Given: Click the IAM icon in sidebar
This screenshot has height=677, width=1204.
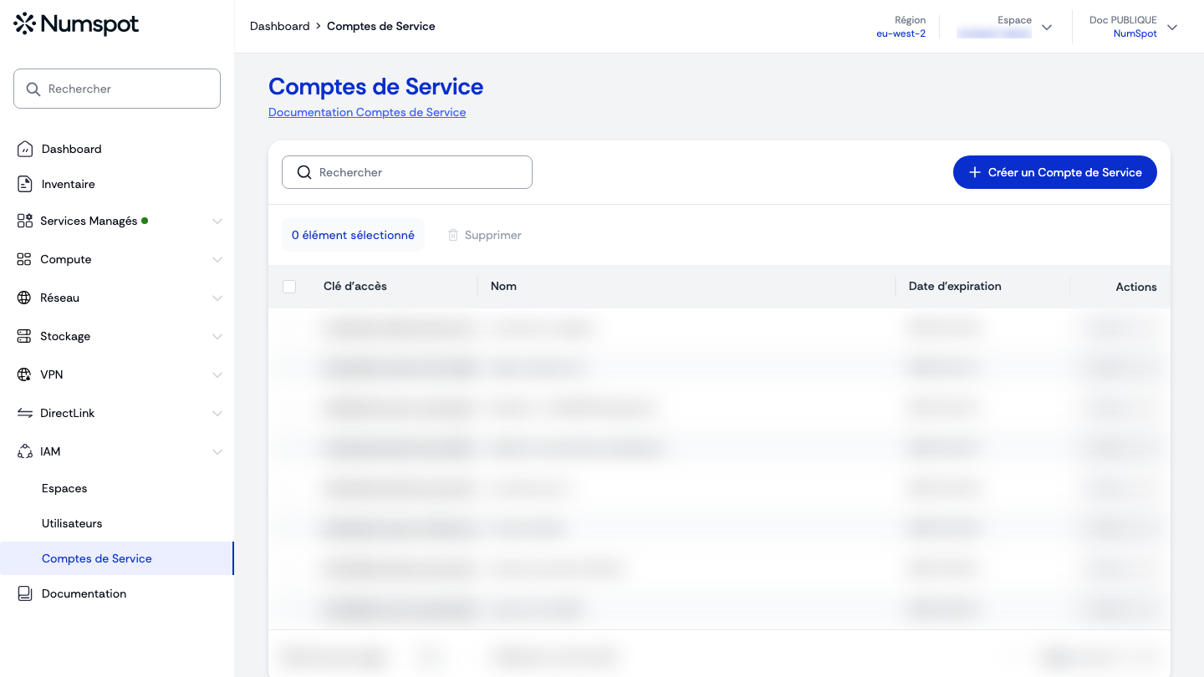Looking at the screenshot, I should 25,451.
